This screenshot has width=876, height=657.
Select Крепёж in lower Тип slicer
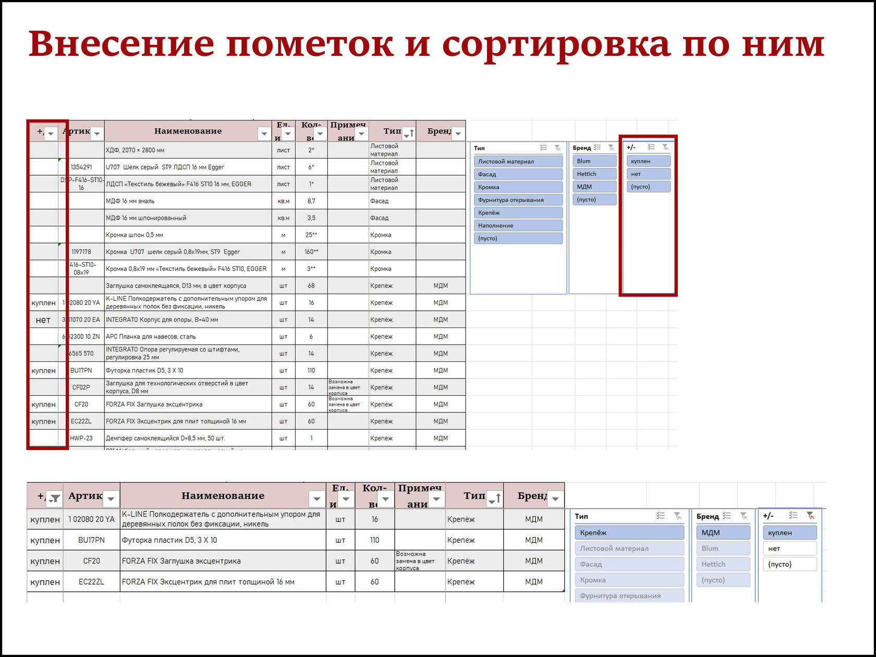click(x=629, y=532)
